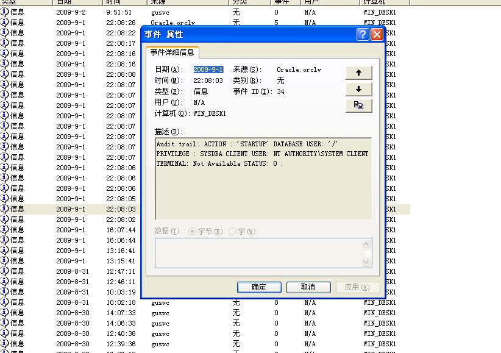Click info icon of the 12:47:11 event row
This screenshot has width=501, height=353.
[5, 271]
